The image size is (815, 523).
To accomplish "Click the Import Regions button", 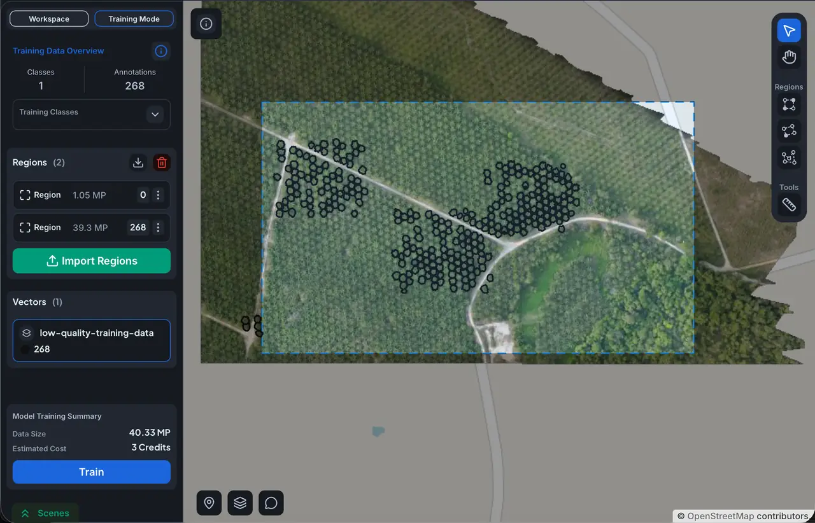I will click(x=92, y=261).
